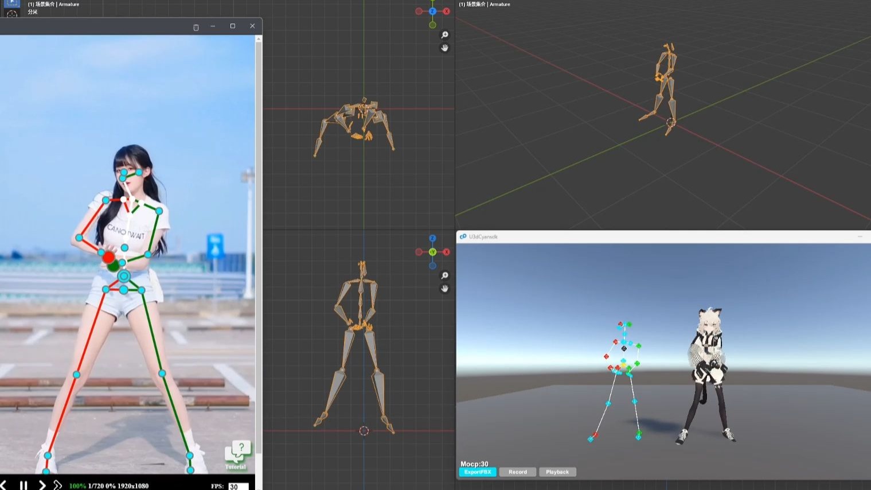Screen dimensions: 871x490
Task: Step to the next video frame
Action: 42,485
